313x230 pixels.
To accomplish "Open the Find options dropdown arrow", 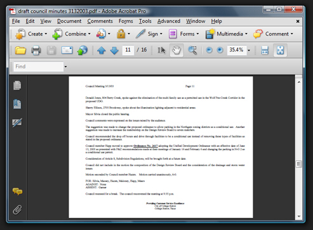I will (x=65, y=67).
